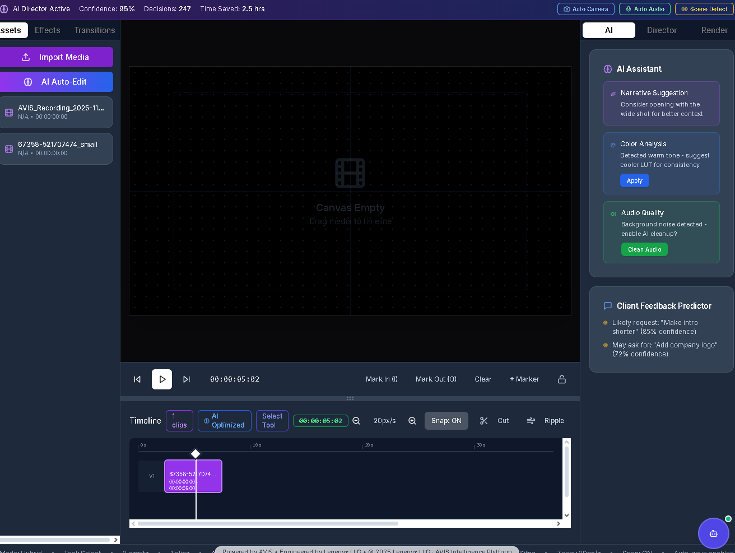Click the film icon beside 67358-521707474_small asset
735x553 pixels.
point(8,148)
